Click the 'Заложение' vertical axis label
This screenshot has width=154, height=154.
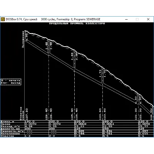tap(23, 39)
